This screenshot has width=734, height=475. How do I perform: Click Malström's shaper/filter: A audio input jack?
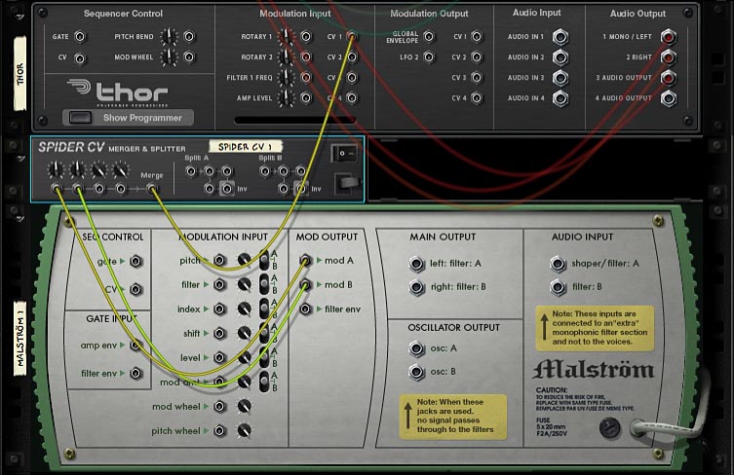click(x=557, y=264)
